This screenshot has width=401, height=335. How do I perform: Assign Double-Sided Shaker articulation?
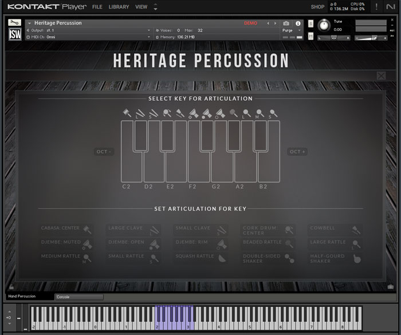tap(268, 258)
